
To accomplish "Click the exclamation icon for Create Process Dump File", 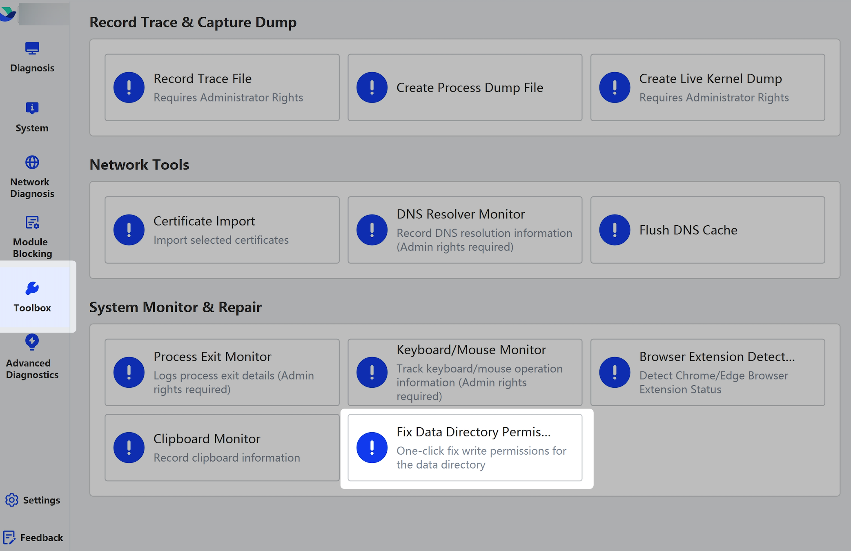I will (x=372, y=87).
